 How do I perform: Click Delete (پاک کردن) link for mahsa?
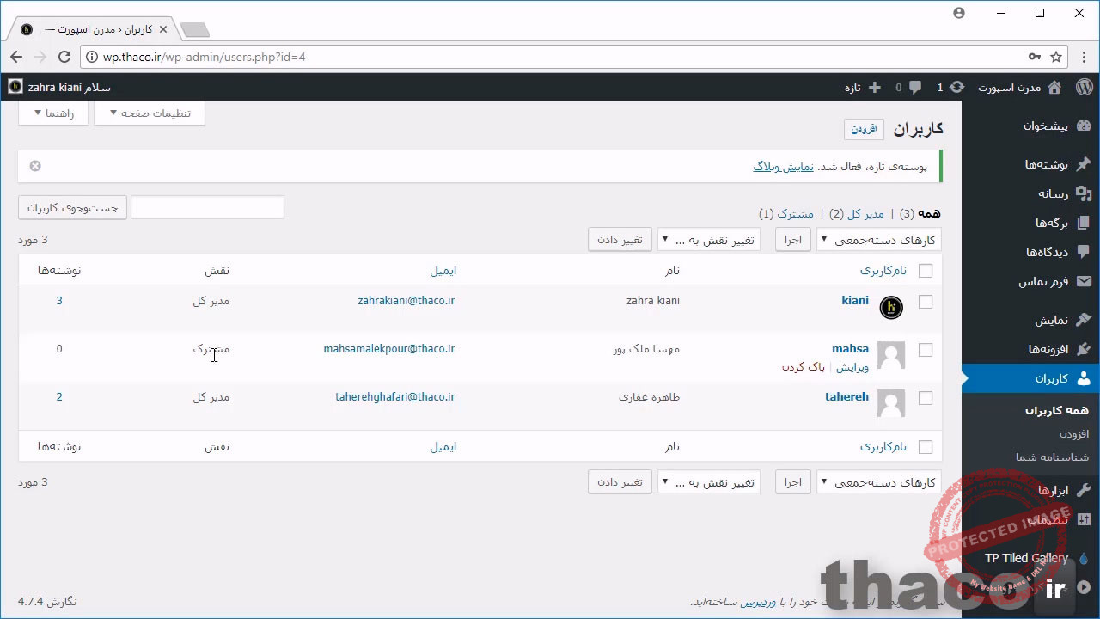point(804,367)
